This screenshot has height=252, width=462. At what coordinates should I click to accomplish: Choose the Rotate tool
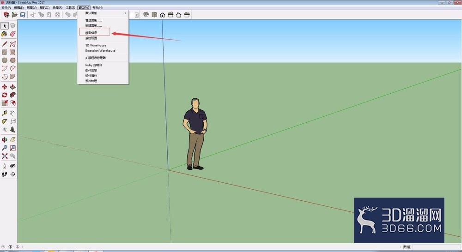click(5, 95)
